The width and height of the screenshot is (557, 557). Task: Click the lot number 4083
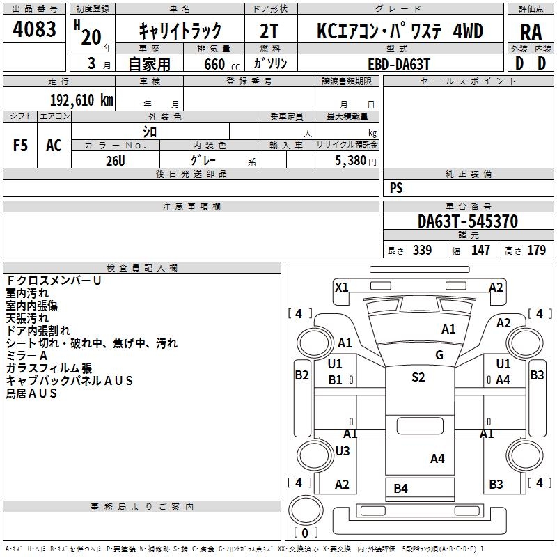click(x=35, y=30)
